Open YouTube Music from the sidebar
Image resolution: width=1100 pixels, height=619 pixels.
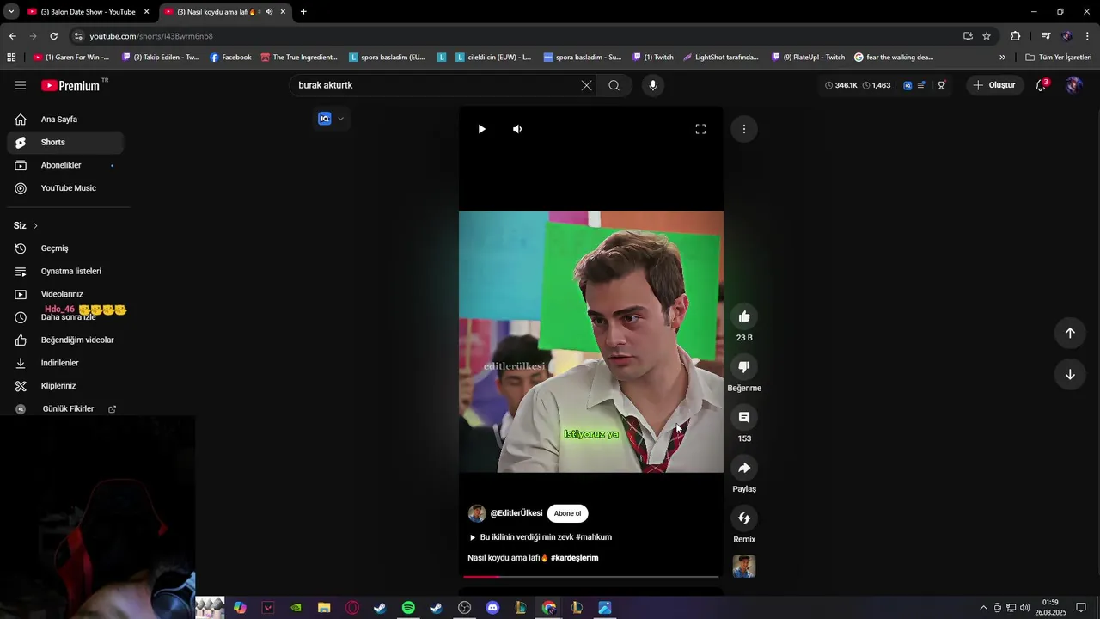pos(65,188)
